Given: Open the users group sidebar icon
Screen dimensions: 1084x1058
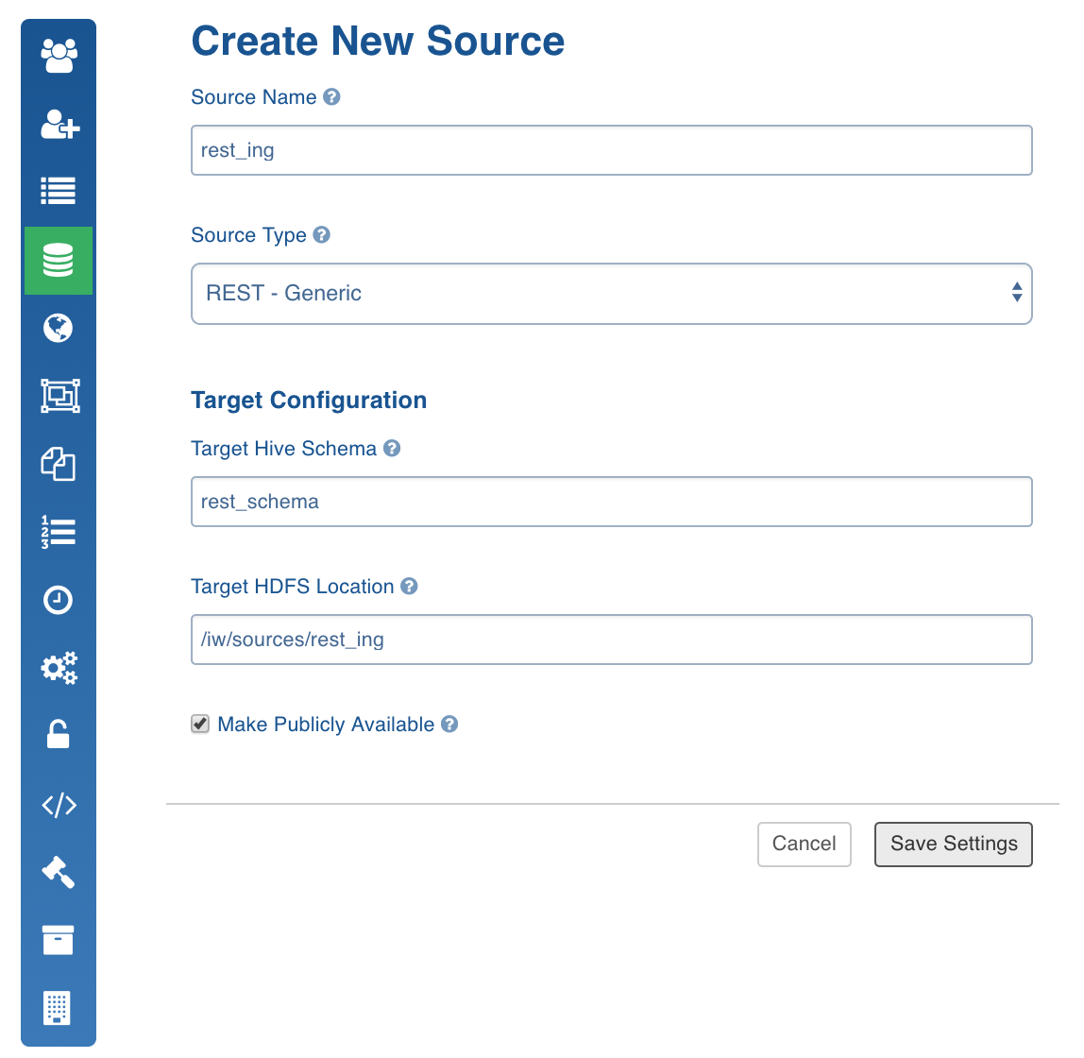Looking at the screenshot, I should tap(59, 56).
